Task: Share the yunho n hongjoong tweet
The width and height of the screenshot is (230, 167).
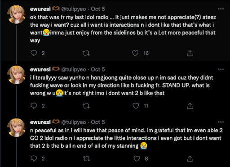Action: (190, 106)
